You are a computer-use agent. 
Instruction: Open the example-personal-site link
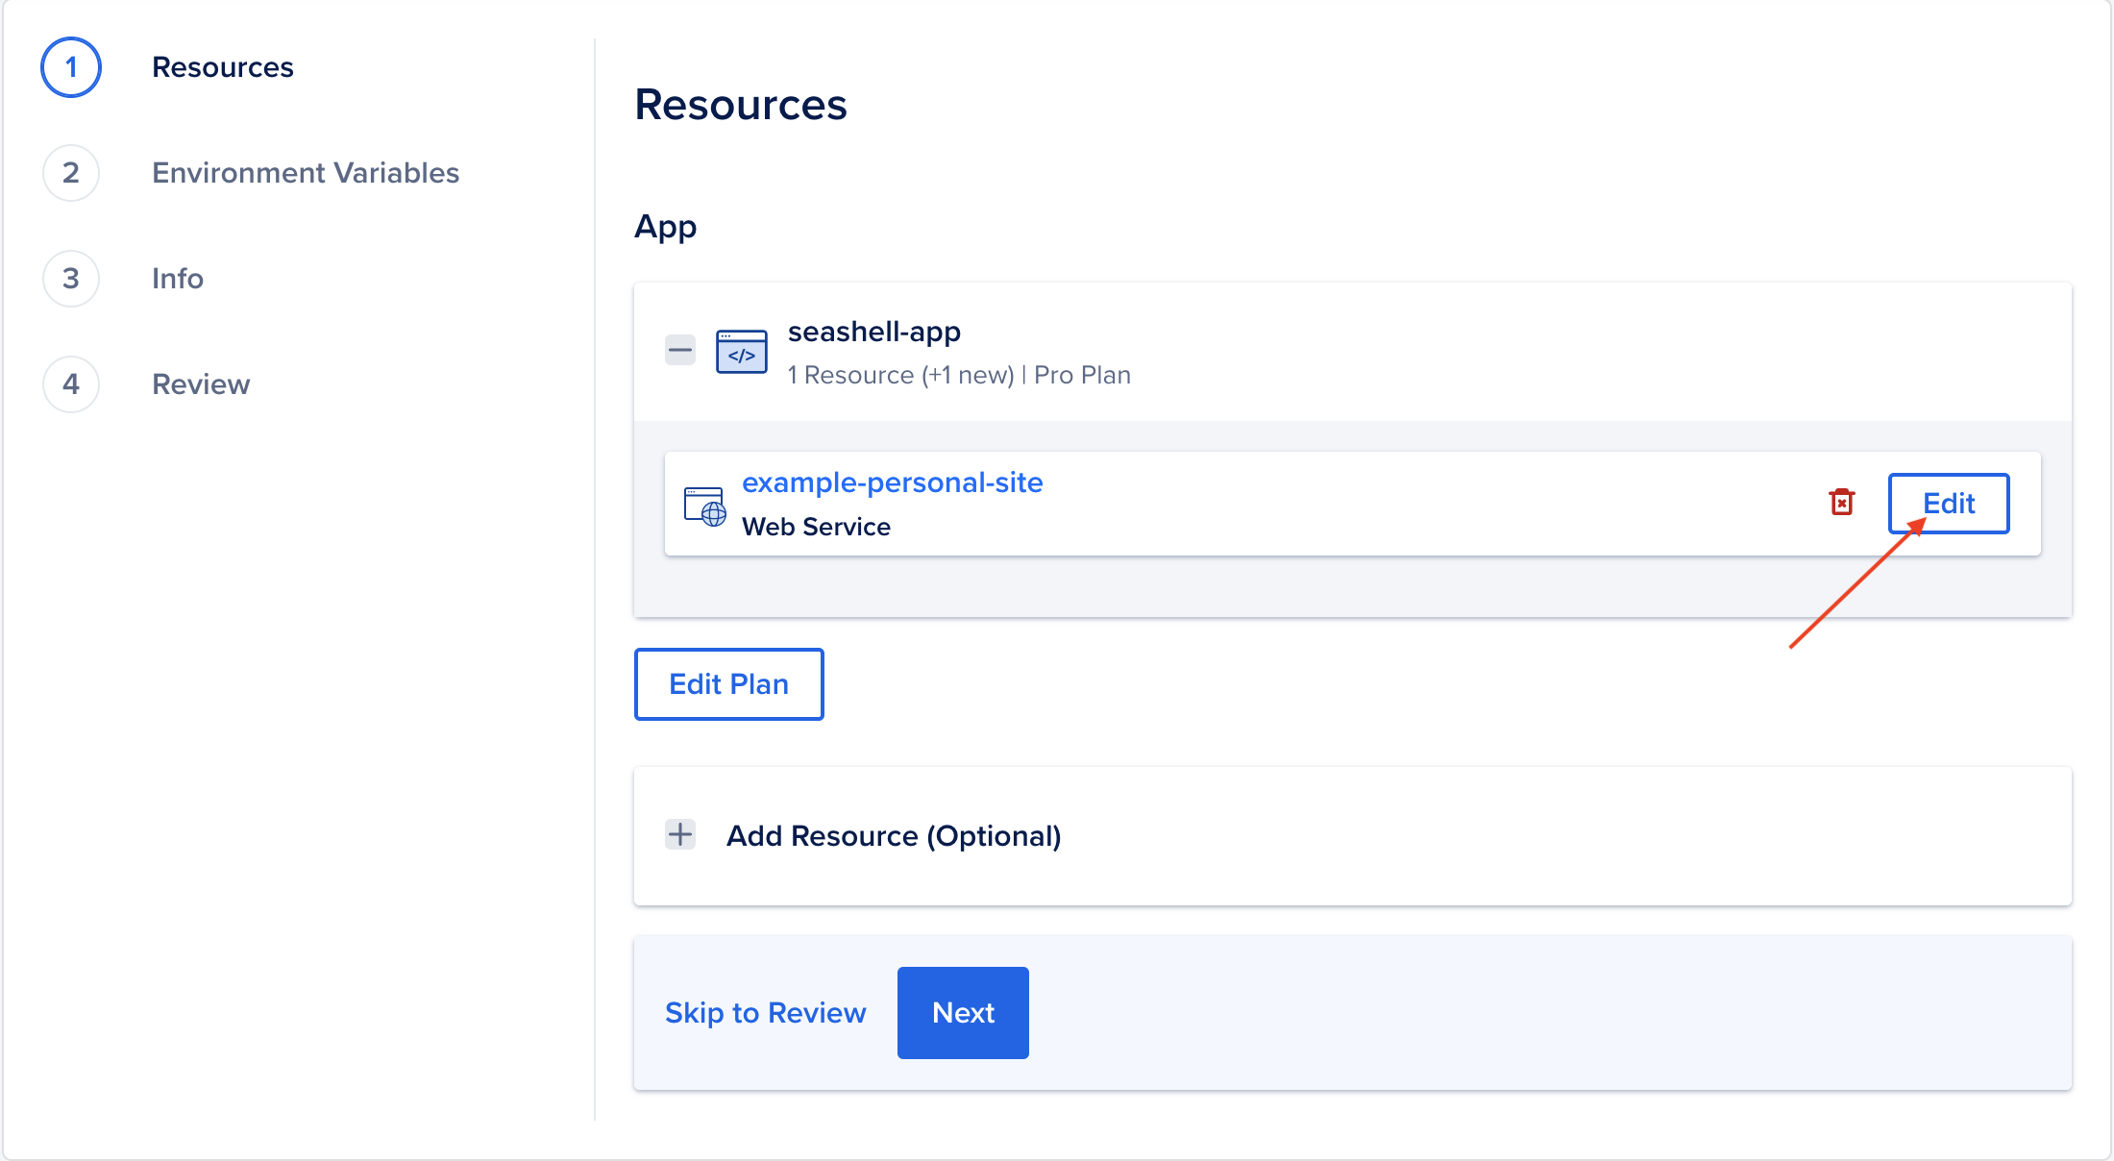coord(893,482)
